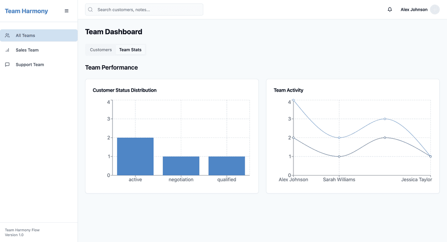Click the search magnifier icon
Image resolution: width=447 pixels, height=242 pixels.
pyautogui.click(x=91, y=9)
